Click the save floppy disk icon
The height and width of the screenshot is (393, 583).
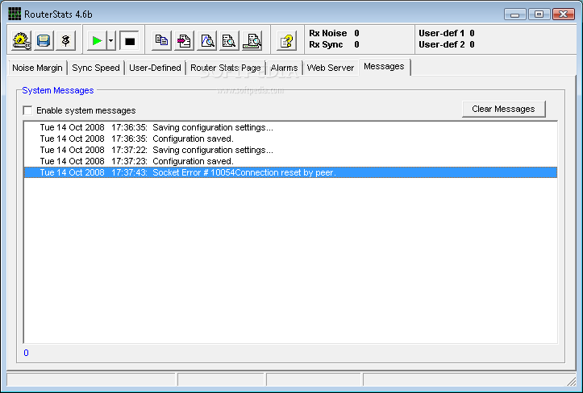click(44, 40)
